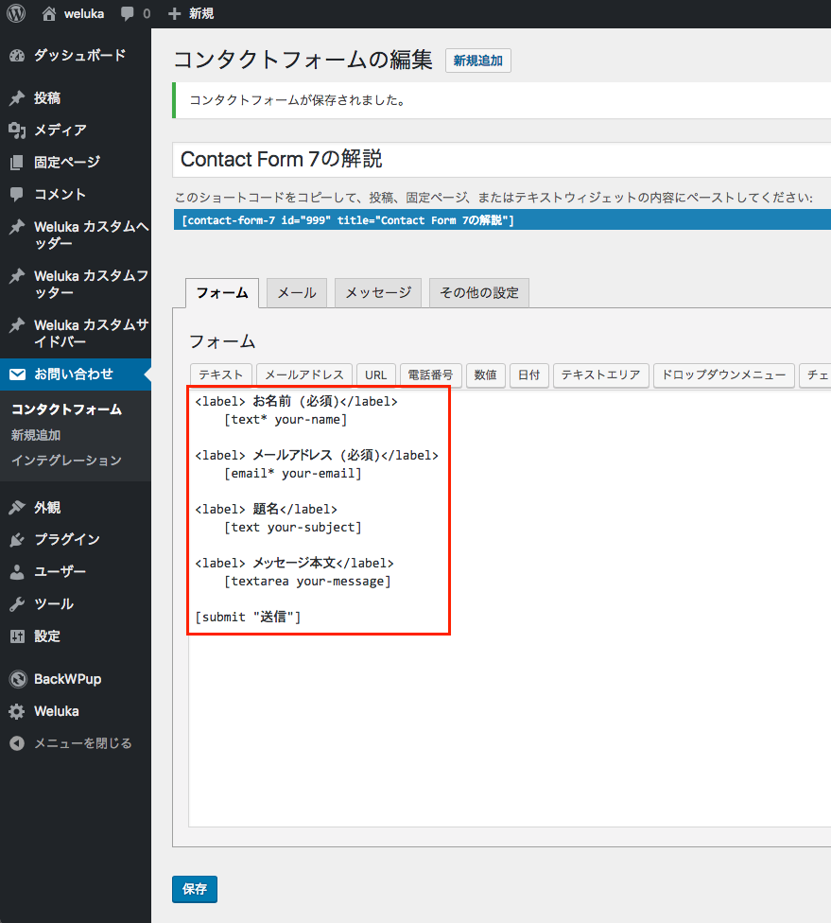Open 固定ページ in the sidebar menu

pyautogui.click(x=67, y=163)
